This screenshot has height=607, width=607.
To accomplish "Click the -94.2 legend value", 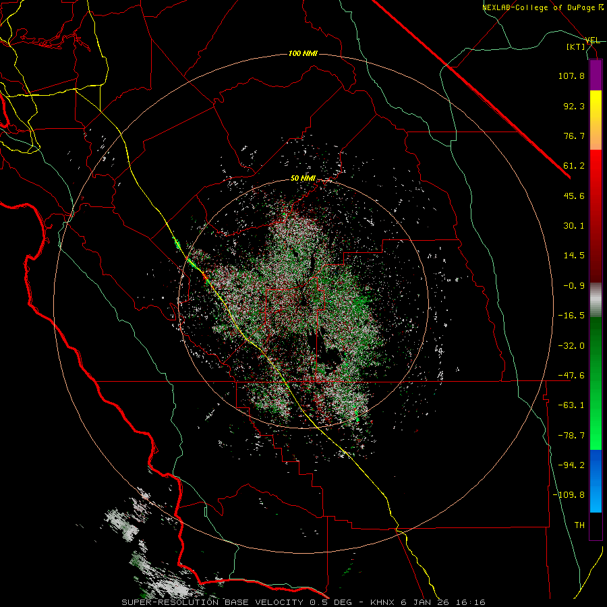I will point(571,465).
